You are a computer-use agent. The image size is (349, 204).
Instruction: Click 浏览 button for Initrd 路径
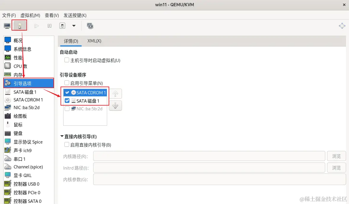[x=336, y=168]
